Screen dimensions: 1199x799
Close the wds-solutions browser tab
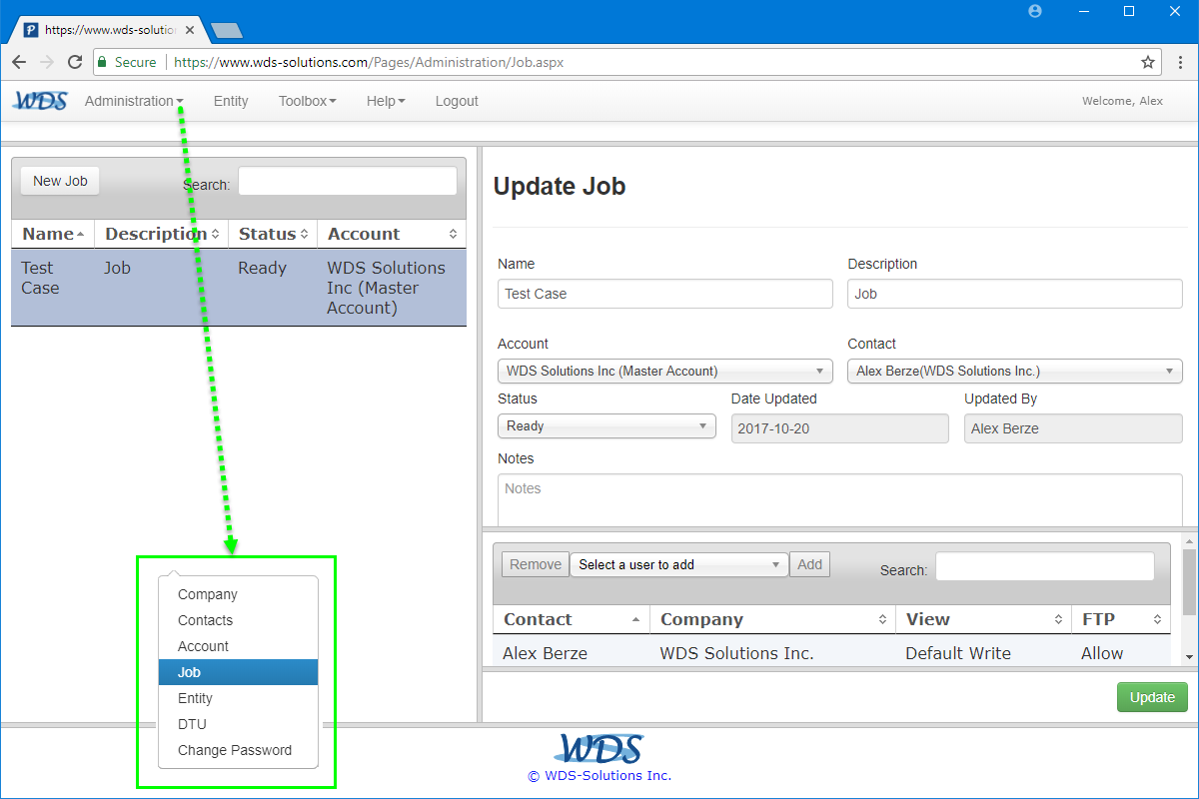coord(190,30)
